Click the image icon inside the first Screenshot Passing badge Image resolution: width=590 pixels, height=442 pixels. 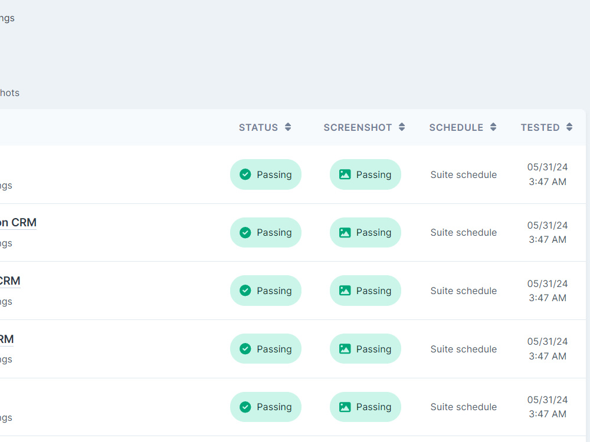click(345, 174)
